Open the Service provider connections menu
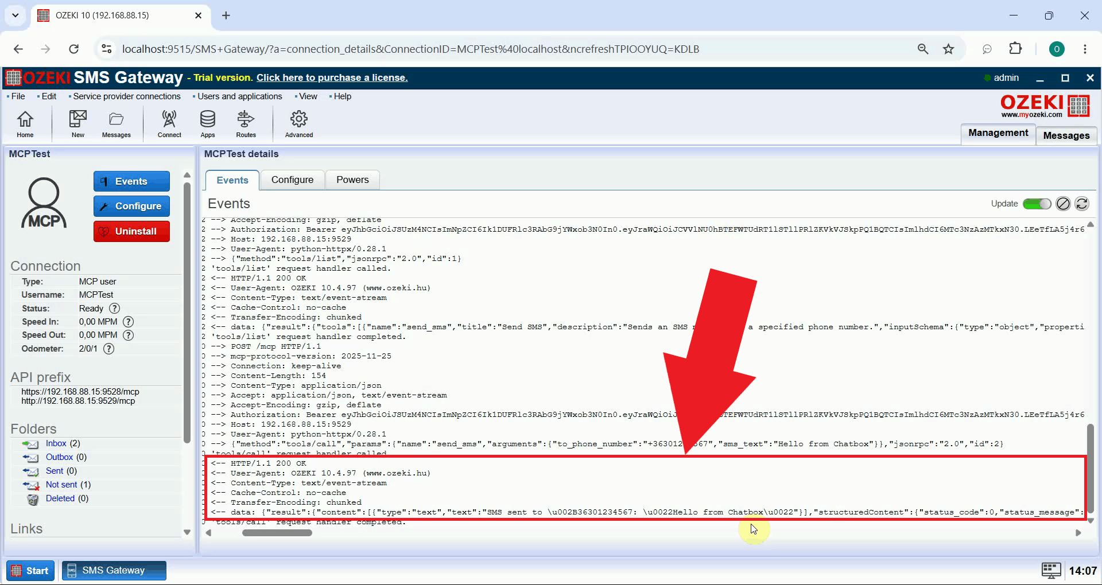 (126, 96)
